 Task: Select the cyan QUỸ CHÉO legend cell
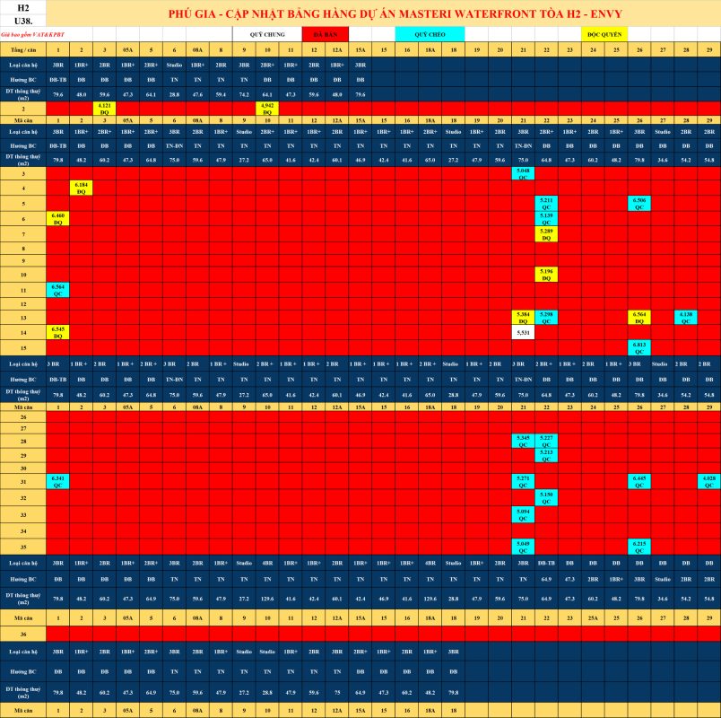[x=430, y=33]
